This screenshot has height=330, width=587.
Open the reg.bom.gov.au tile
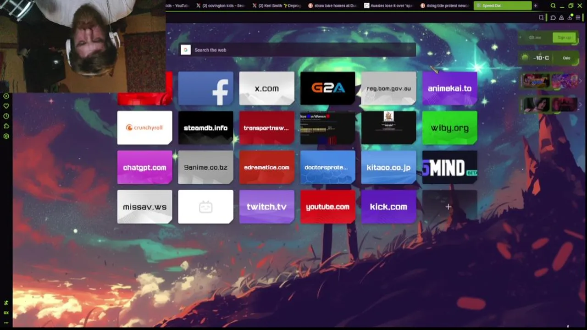pyautogui.click(x=388, y=88)
